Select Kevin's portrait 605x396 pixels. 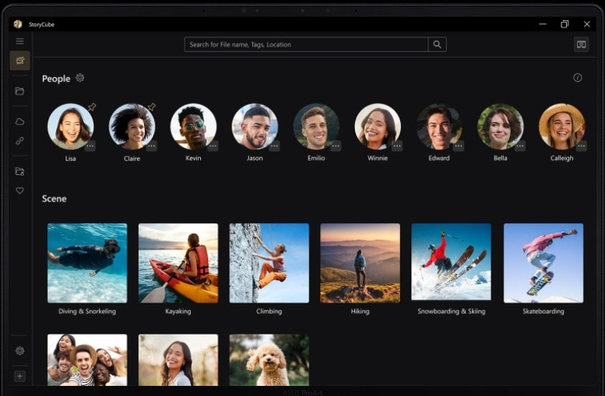[x=193, y=127]
